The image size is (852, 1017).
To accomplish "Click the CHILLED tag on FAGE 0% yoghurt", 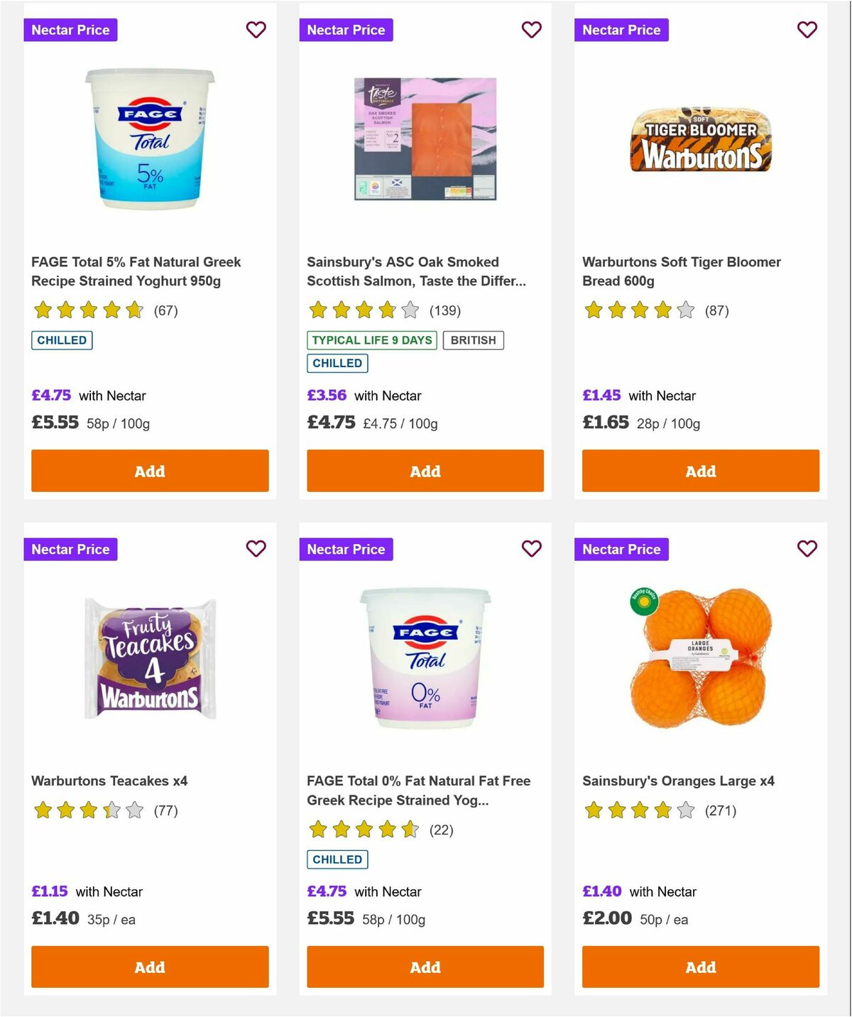I will tap(337, 859).
